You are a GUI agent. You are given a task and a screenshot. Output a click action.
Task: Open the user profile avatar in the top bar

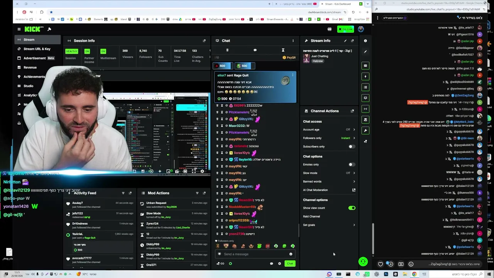click(360, 29)
